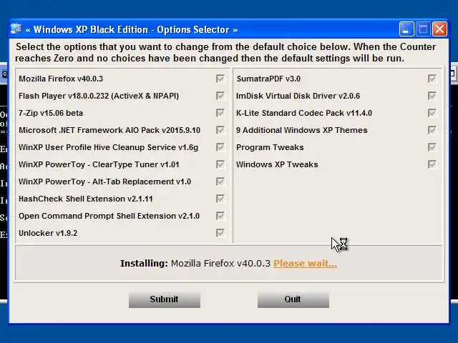Click WinXP PowerToy - Alt-Tab Replacement label
The height and width of the screenshot is (343, 458).
105,182
